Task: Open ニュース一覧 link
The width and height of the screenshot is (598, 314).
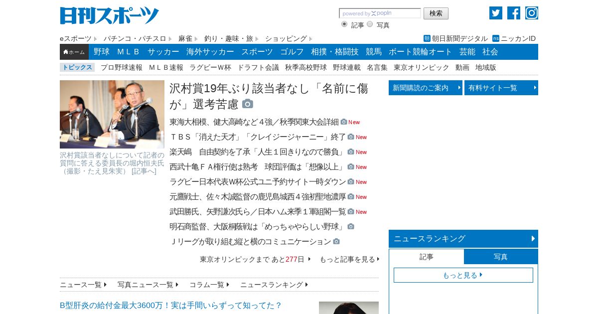Action: [x=83, y=285]
